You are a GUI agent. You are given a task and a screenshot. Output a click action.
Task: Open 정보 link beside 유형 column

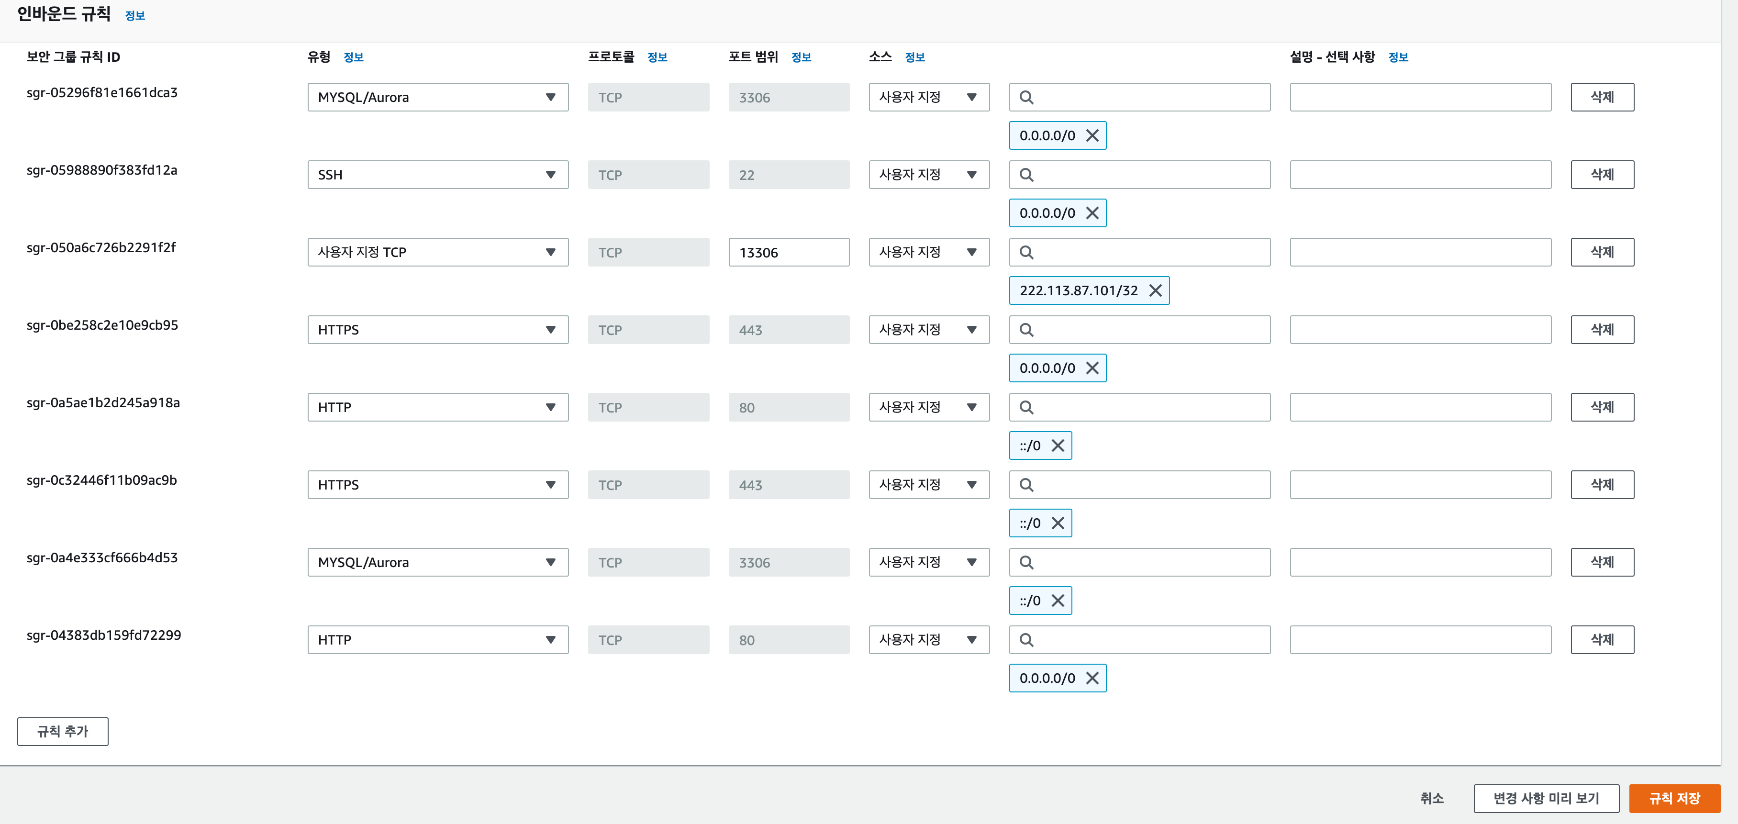354,57
